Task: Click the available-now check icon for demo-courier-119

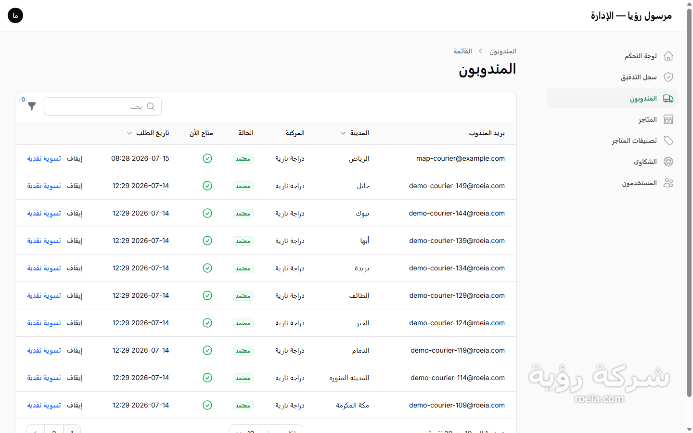Action: click(x=207, y=350)
